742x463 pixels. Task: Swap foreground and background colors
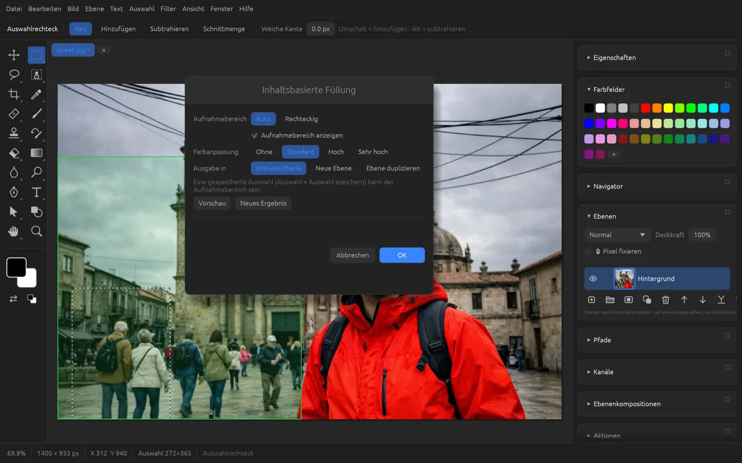pos(13,299)
